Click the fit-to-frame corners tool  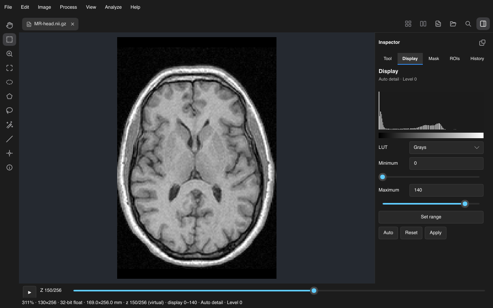[x=9, y=68]
